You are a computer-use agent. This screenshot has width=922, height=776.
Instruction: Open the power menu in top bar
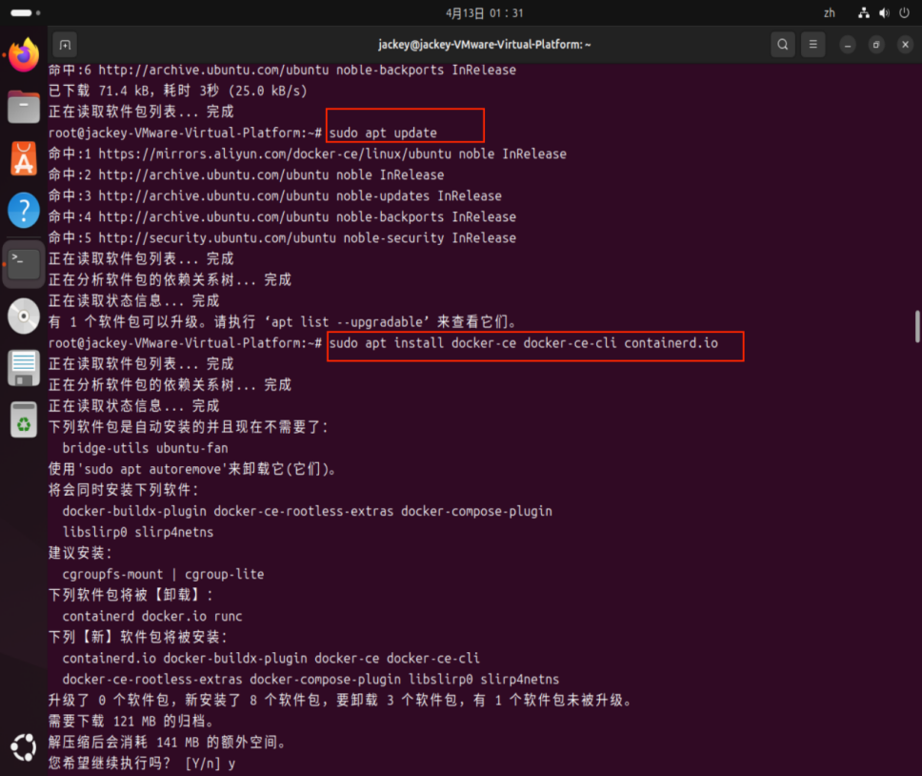click(x=904, y=13)
